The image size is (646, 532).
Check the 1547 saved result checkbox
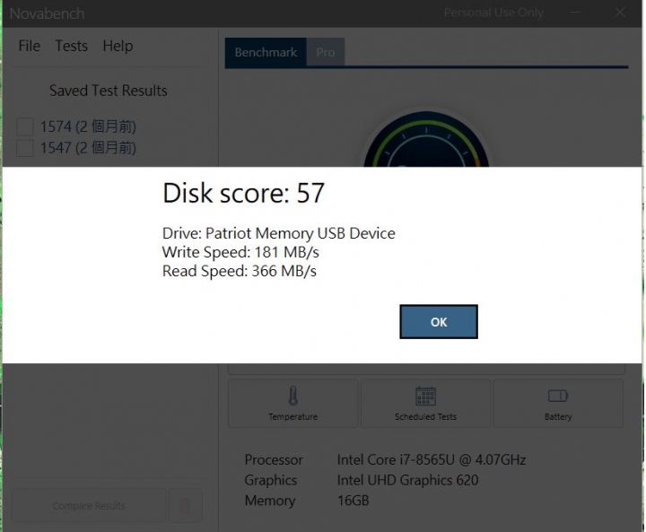[25, 148]
